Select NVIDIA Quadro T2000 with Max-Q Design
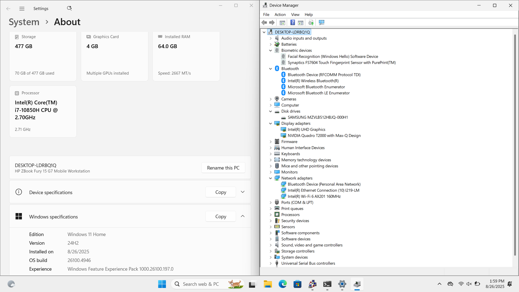 pyautogui.click(x=324, y=136)
